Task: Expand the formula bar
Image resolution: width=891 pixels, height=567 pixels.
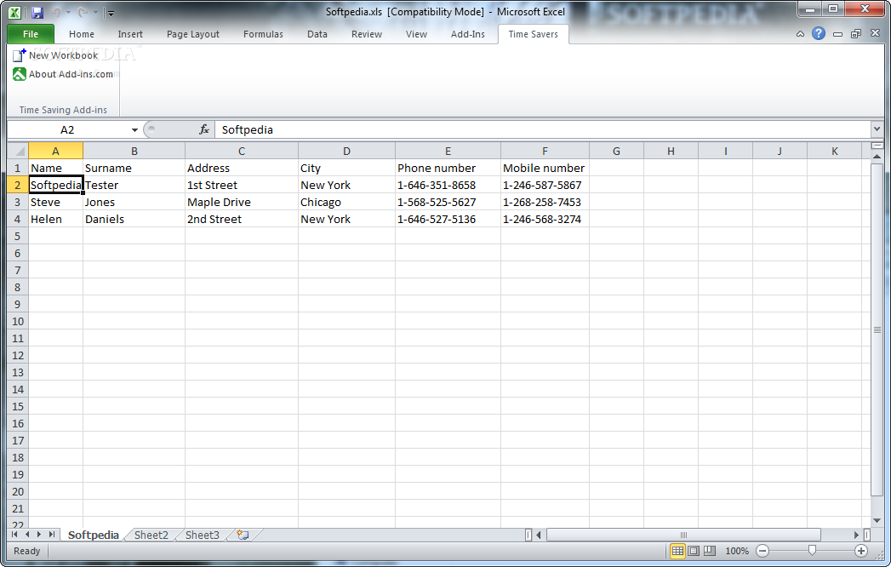Action: pyautogui.click(x=877, y=129)
